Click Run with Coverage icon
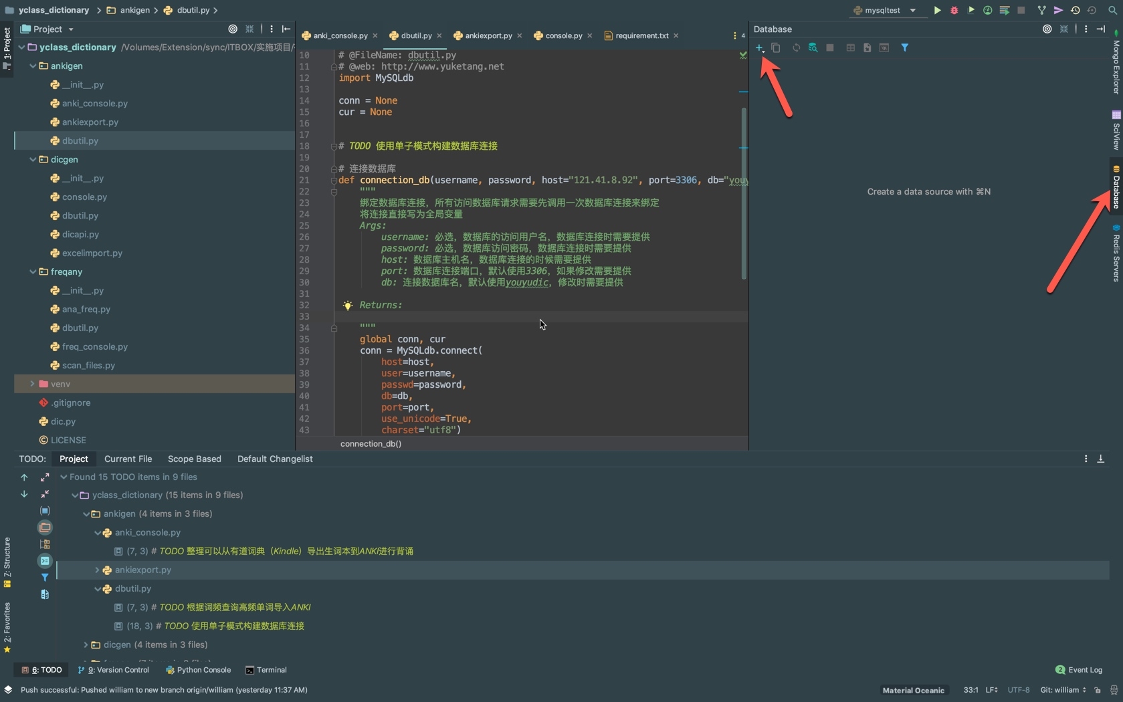 (971, 10)
